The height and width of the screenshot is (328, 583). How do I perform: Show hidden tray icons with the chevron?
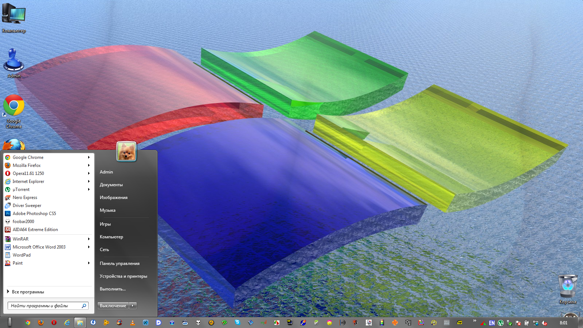coord(474,321)
